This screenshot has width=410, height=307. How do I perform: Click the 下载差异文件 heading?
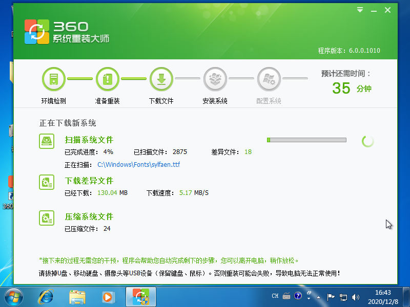click(x=89, y=181)
